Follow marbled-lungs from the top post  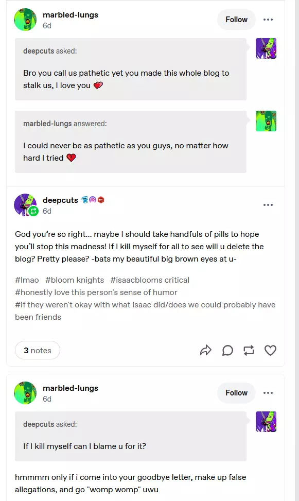coord(236,20)
